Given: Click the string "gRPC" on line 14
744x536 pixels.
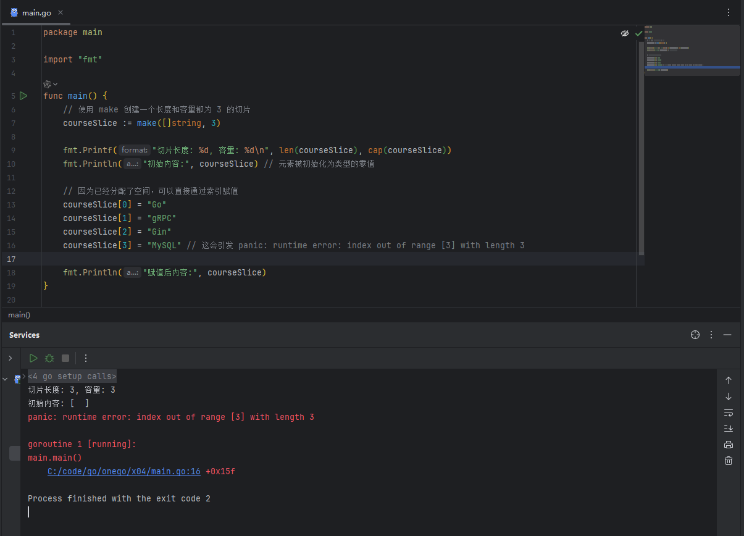Looking at the screenshot, I should click(162, 218).
